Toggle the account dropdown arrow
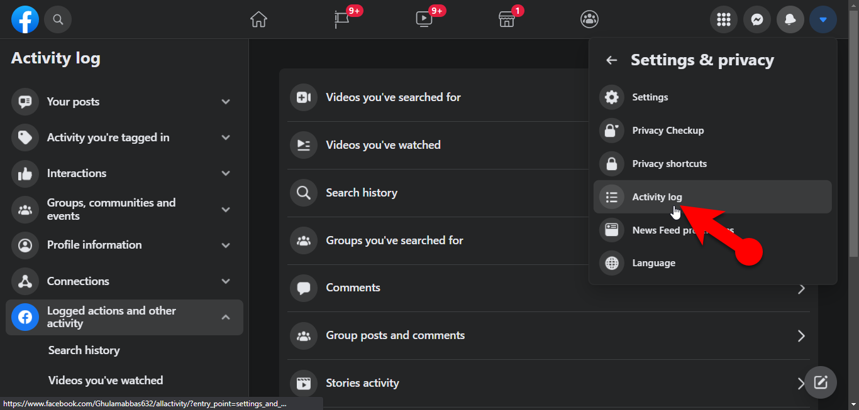The width and height of the screenshot is (859, 410). point(823,19)
